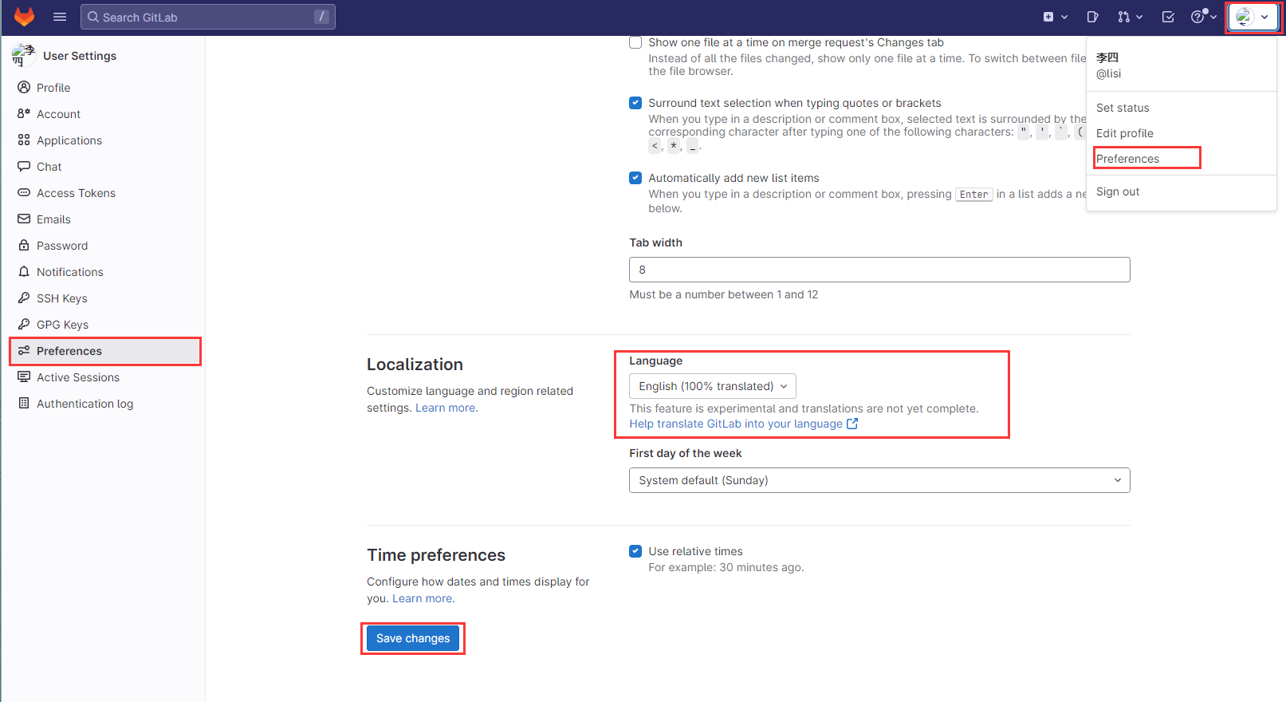Toggle the Use relative times checkbox

pyautogui.click(x=635, y=551)
